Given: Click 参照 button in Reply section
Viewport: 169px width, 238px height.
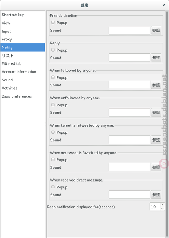Looking at the screenshot, I should click(x=156, y=58).
